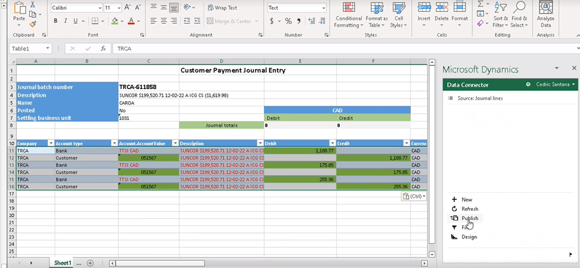Click the Clear eraser icon
The image size is (580, 268).
tap(481, 23)
